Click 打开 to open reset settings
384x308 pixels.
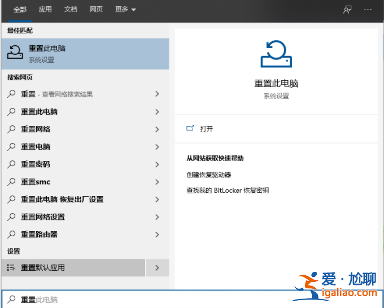[x=207, y=129]
